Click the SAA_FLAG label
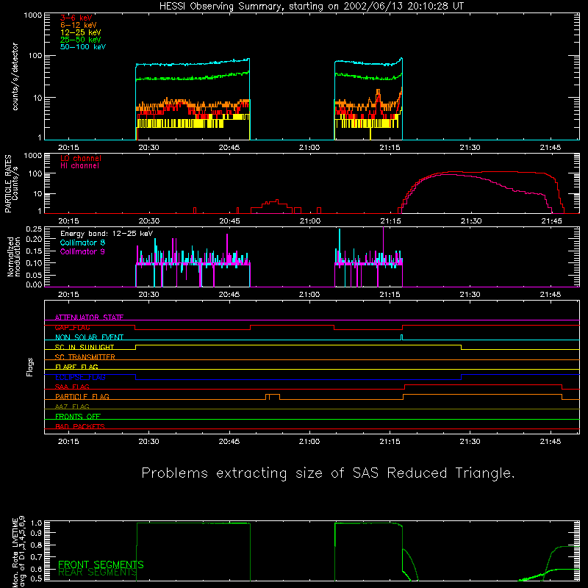This screenshot has height=588, width=588. [x=72, y=387]
